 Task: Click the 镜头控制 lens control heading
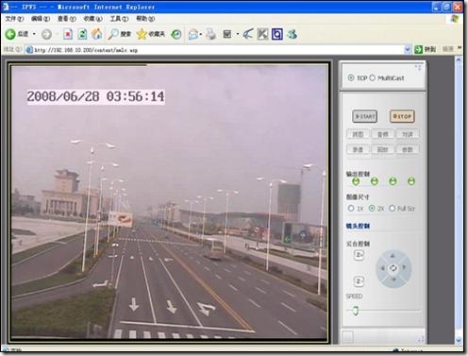tap(358, 226)
